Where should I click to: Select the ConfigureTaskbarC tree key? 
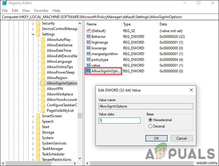click(62, 105)
